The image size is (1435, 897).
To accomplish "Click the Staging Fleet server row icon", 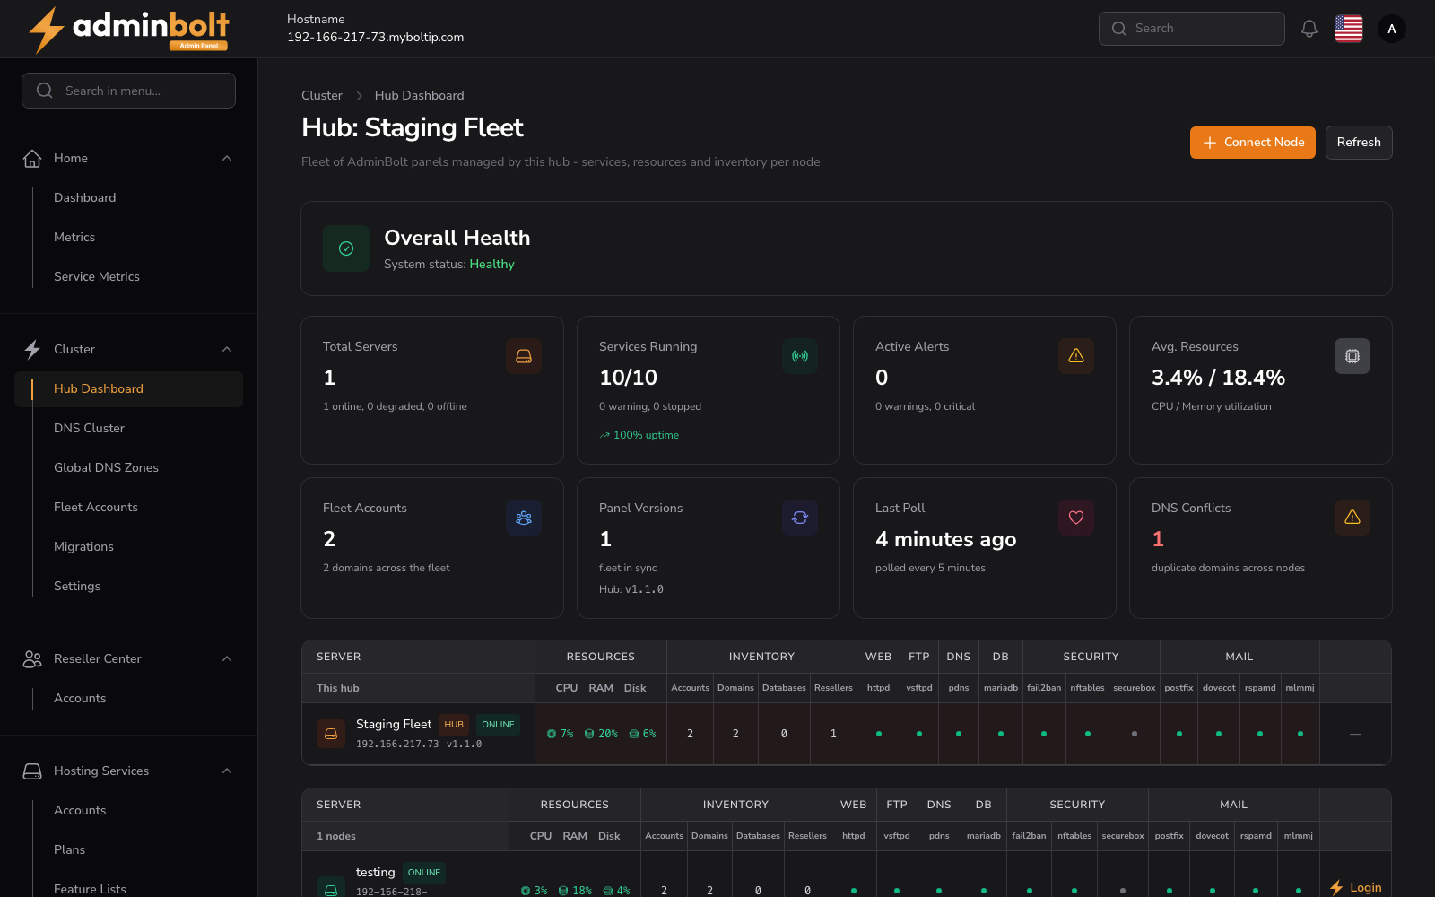I will click(331, 734).
